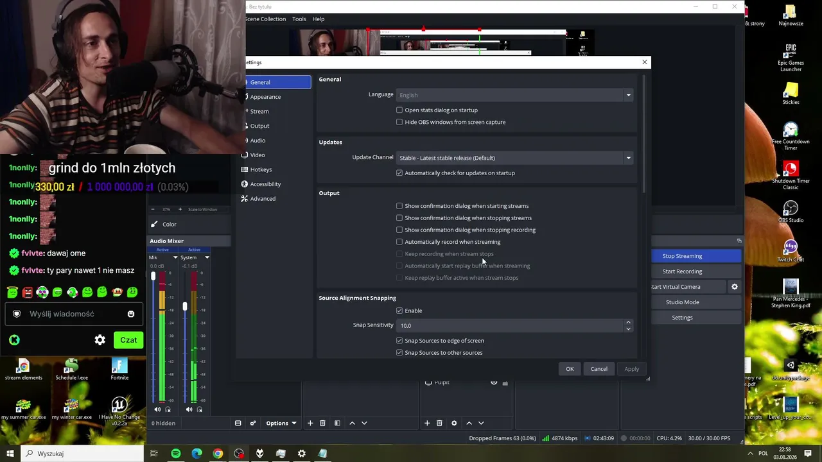This screenshot has width=822, height=462.
Task: Open the System channel options dropdown
Action: click(207, 258)
